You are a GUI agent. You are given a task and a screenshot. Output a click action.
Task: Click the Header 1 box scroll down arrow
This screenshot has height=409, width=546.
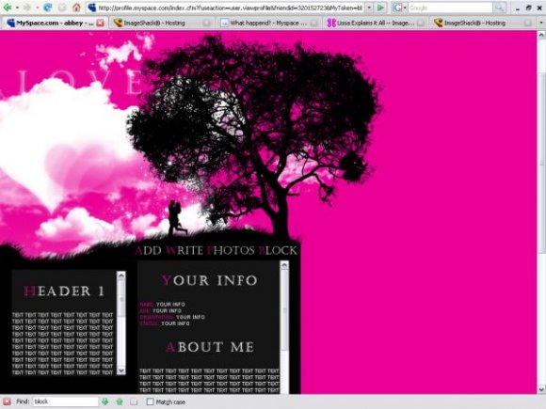120,370
